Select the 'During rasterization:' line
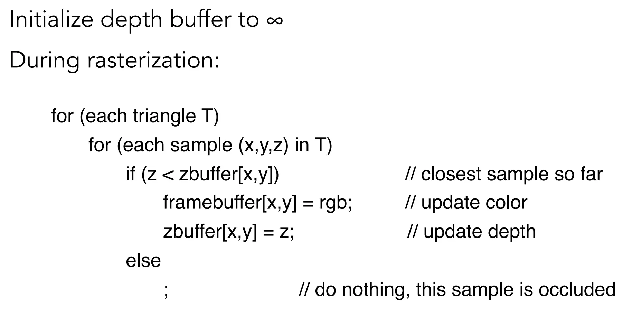 [115, 60]
